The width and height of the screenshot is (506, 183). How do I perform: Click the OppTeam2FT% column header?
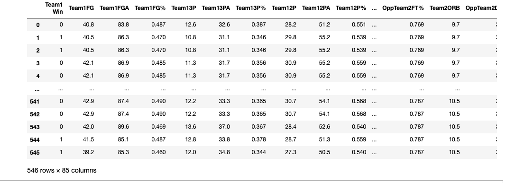click(x=403, y=8)
